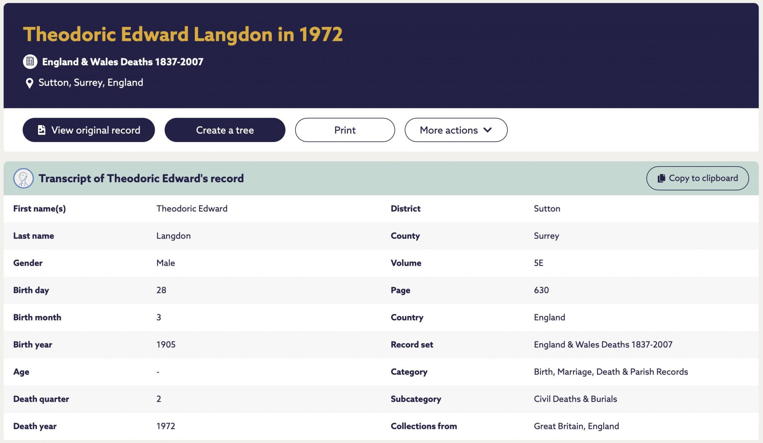Open View original record

click(89, 130)
